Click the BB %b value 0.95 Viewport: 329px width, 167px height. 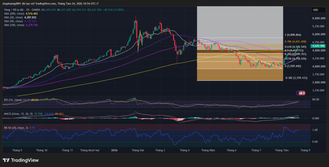[x=32, y=127]
